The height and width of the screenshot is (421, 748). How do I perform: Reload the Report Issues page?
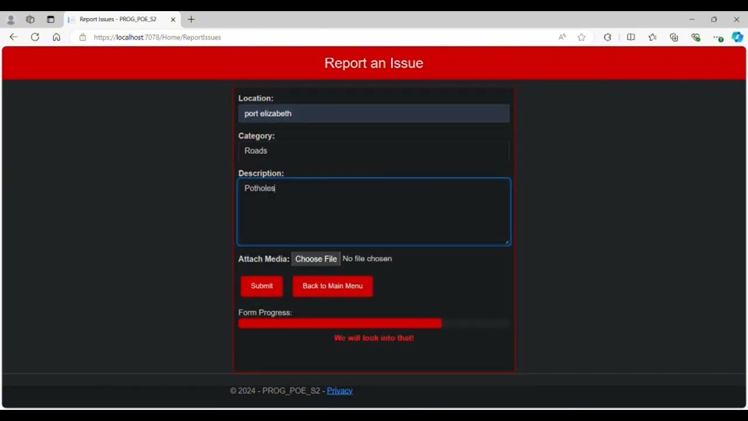[35, 37]
